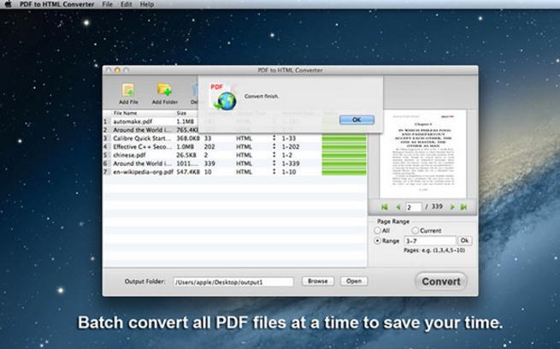Screen dimensions: 560x349
Task: Go to previous preview page
Action: click(x=398, y=207)
